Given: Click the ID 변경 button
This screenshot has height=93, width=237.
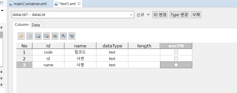Looking at the screenshot, I should point(160,15).
